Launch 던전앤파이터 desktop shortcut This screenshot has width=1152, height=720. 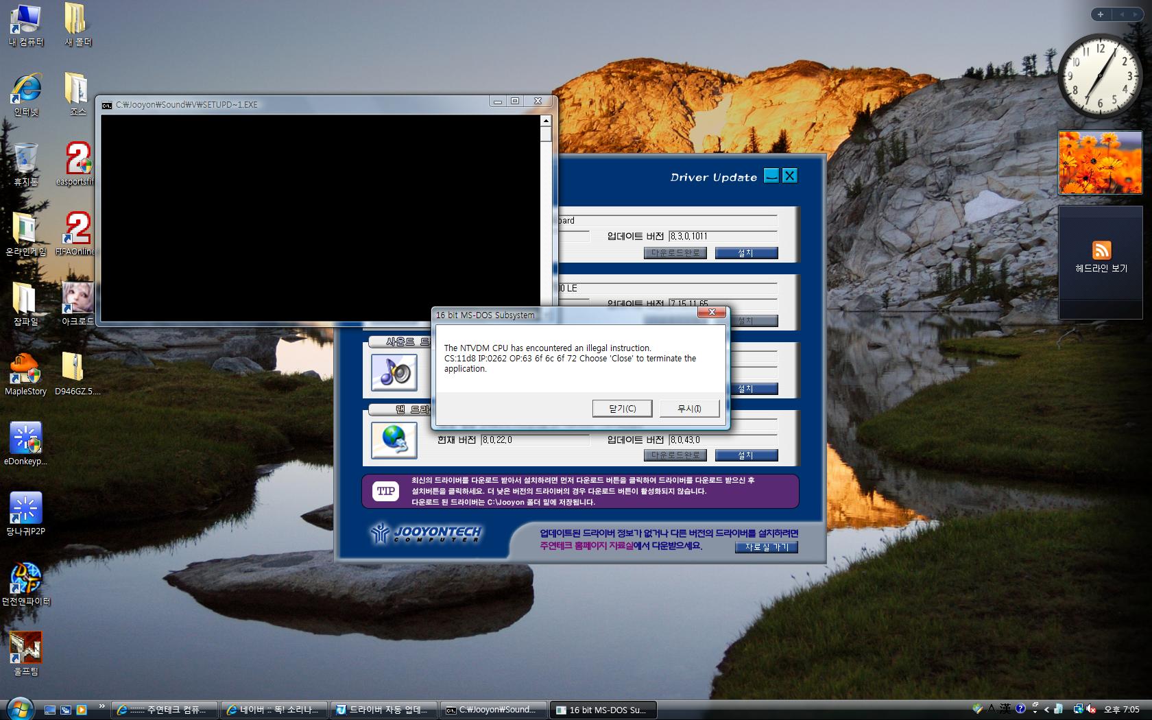pyautogui.click(x=25, y=580)
